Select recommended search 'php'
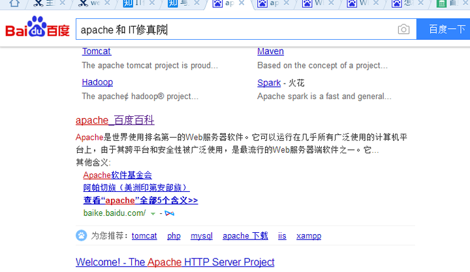This screenshot has height=272, width=470. 174,235
